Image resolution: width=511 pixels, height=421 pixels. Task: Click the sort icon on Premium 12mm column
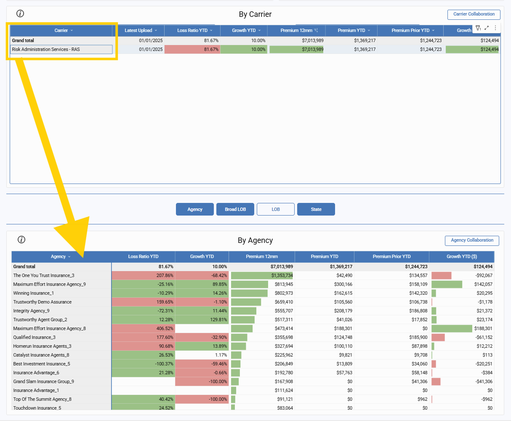316,30
